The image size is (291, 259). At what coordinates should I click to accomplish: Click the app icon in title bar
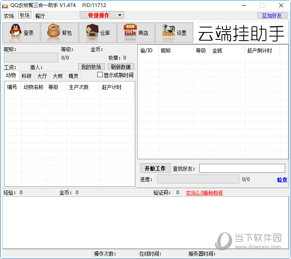tap(5, 5)
